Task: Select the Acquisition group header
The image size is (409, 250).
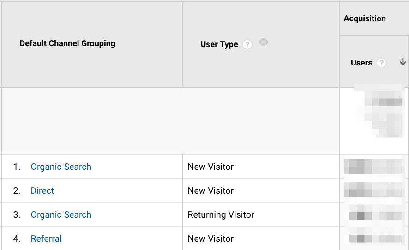Action: pyautogui.click(x=365, y=19)
